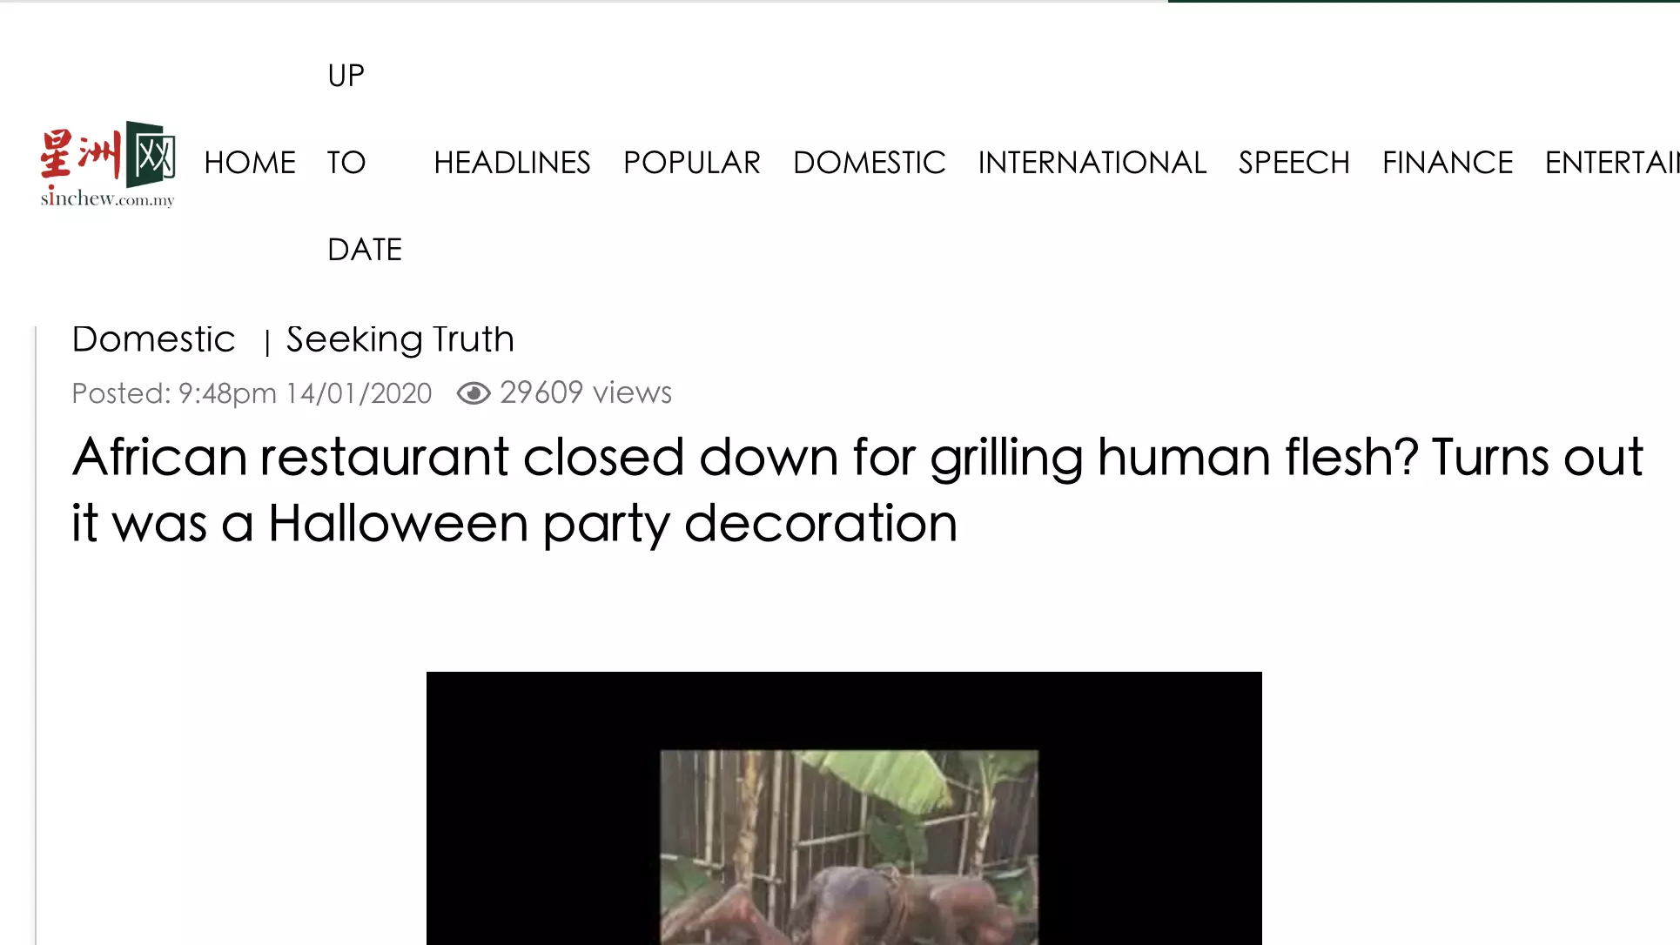1680x945 pixels.
Task: Open the Seeking Truth category link
Action: pos(400,339)
